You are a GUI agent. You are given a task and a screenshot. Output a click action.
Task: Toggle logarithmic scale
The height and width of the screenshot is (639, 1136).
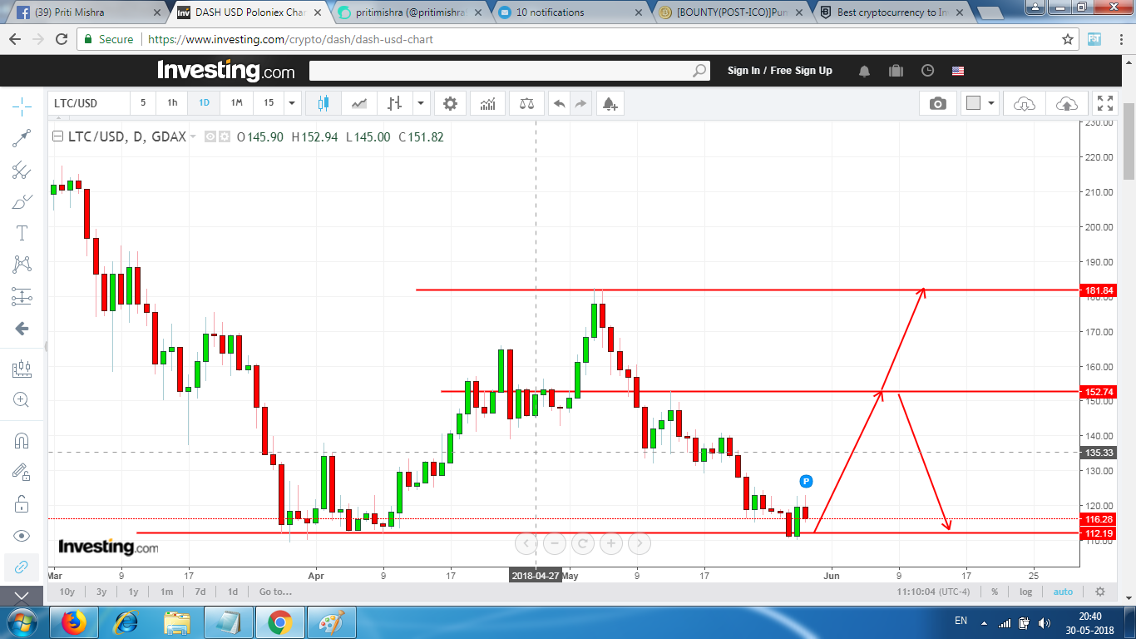[x=1026, y=592]
